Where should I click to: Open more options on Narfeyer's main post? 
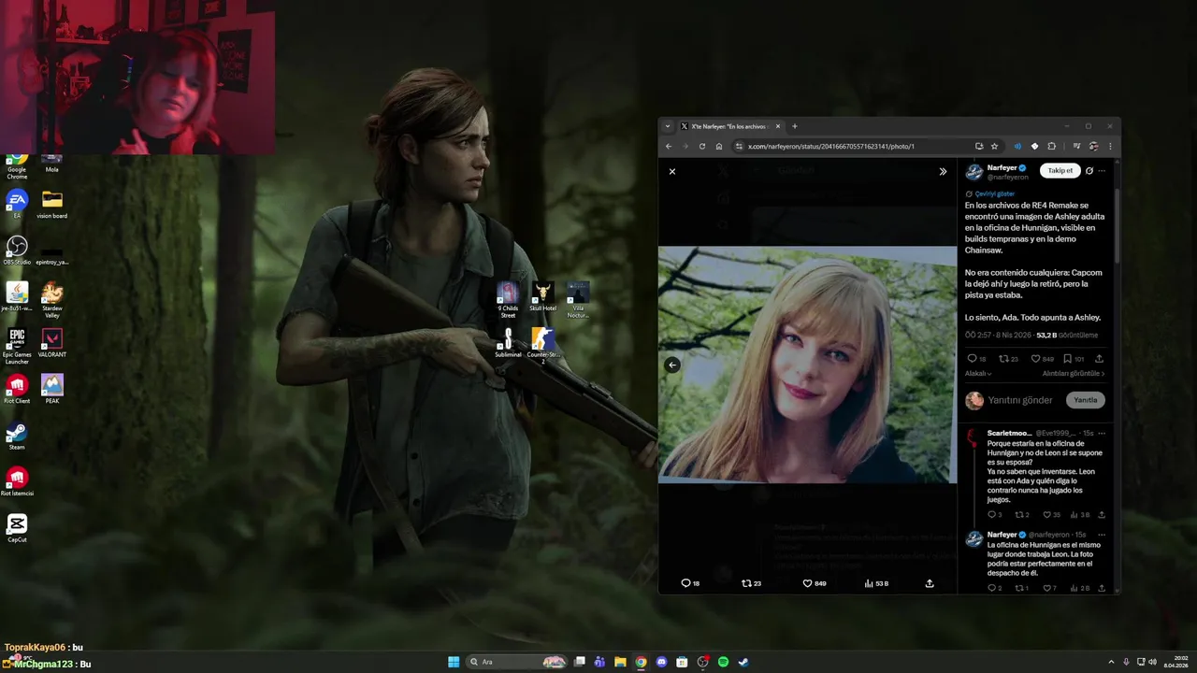(1102, 170)
